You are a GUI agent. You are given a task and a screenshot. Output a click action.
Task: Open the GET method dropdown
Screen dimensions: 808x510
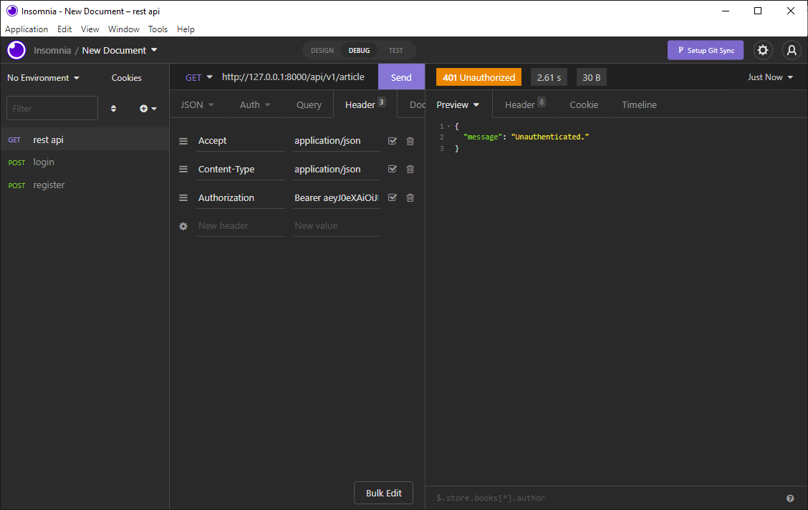pyautogui.click(x=198, y=77)
